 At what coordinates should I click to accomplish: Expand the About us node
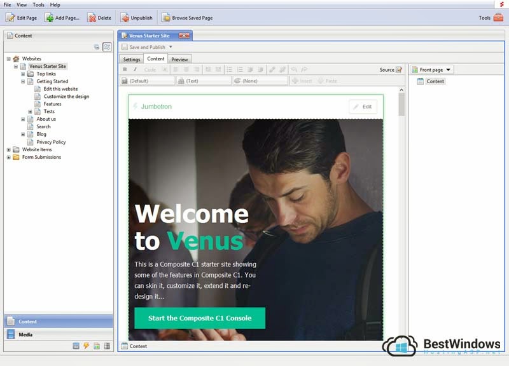pos(23,119)
